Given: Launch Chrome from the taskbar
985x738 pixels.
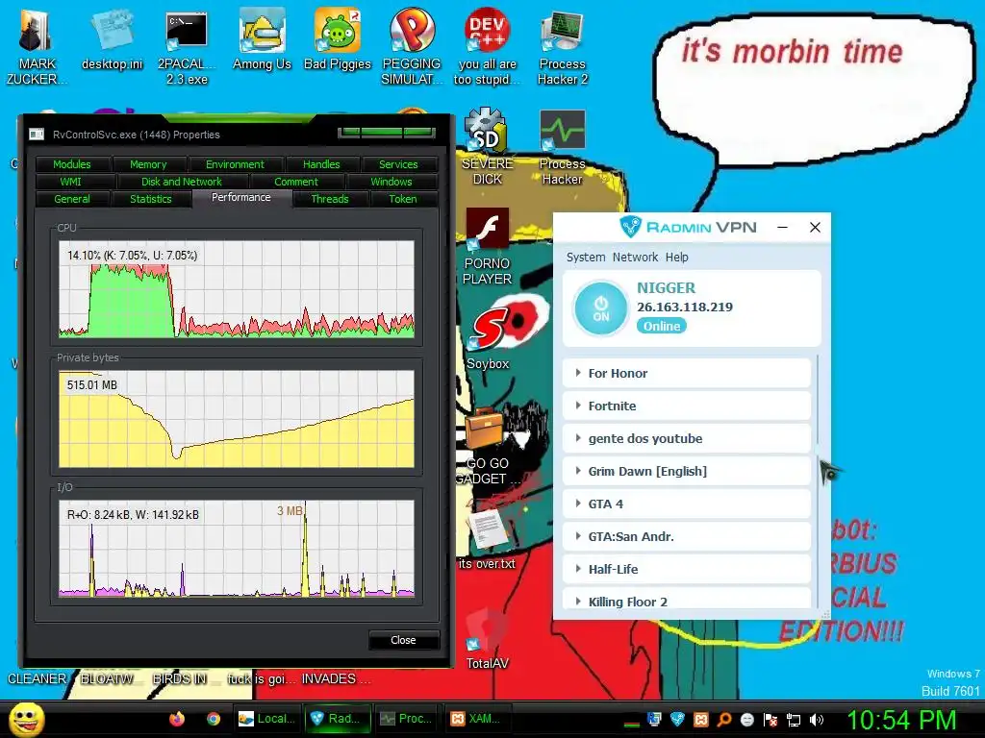Looking at the screenshot, I should click(214, 719).
